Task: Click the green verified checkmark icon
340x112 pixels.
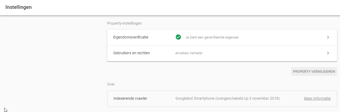Action: pyautogui.click(x=178, y=37)
